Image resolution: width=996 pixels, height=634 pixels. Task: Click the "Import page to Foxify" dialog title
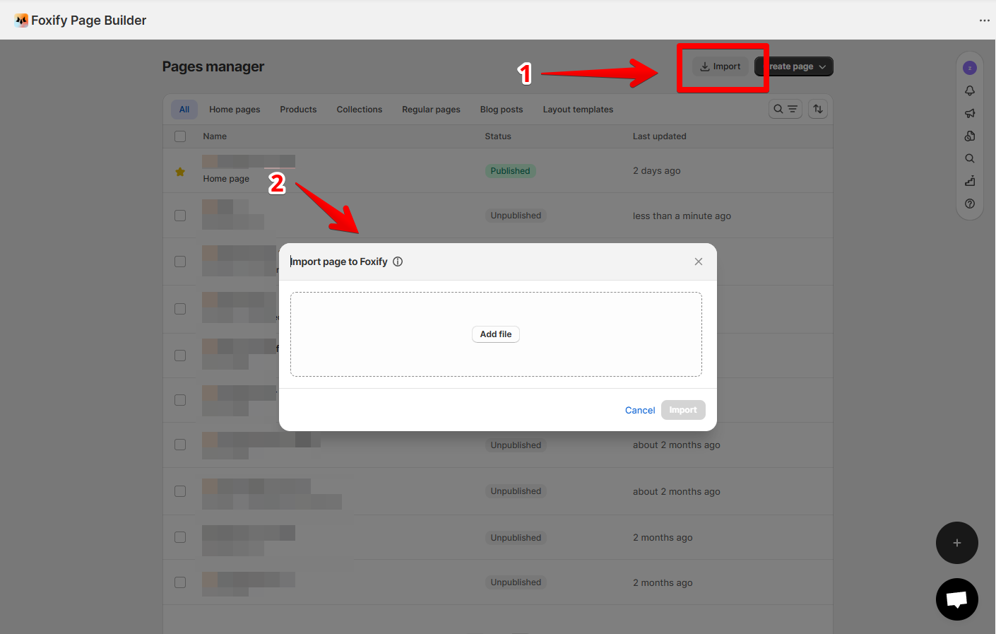339,262
